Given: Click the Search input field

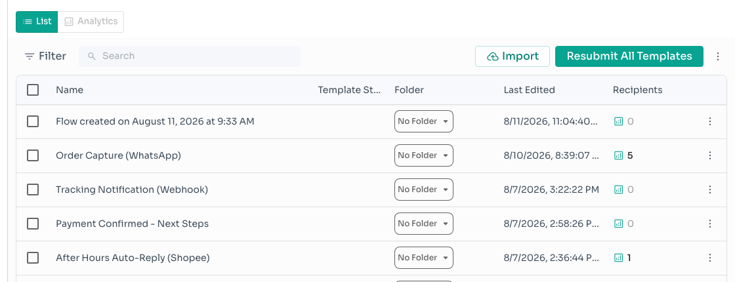Looking at the screenshot, I should (190, 56).
